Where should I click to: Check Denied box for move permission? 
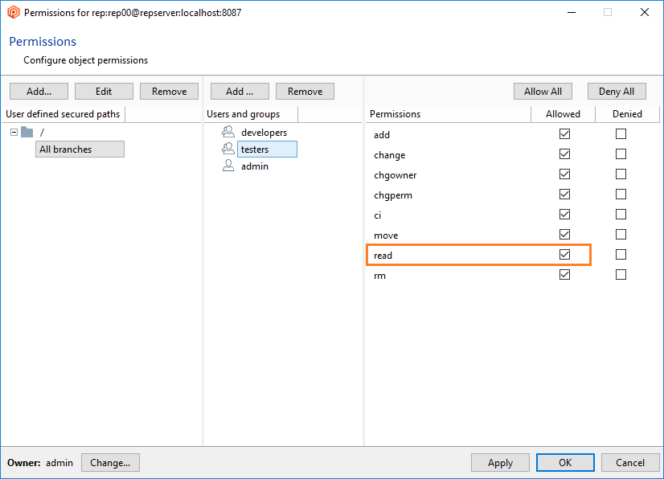click(x=621, y=234)
